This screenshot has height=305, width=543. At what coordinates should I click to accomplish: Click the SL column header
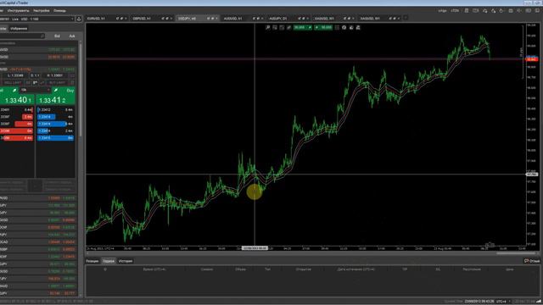pos(438,269)
